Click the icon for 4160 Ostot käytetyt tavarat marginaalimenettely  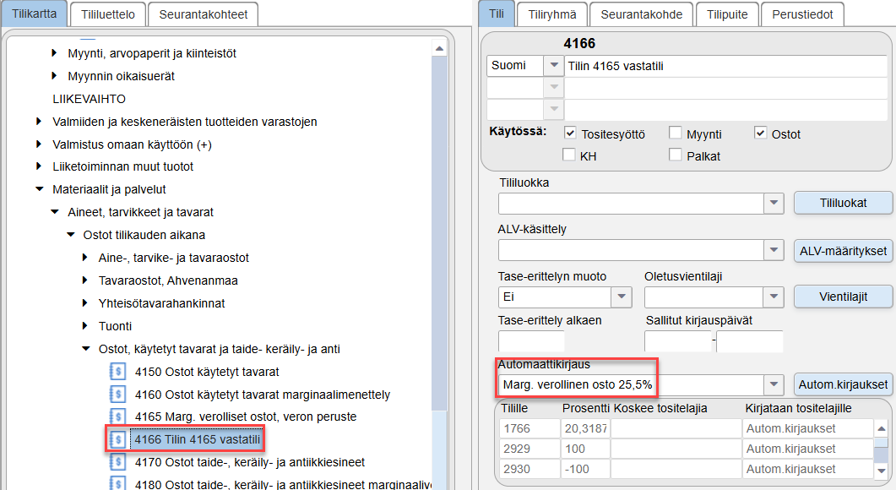pos(117,395)
